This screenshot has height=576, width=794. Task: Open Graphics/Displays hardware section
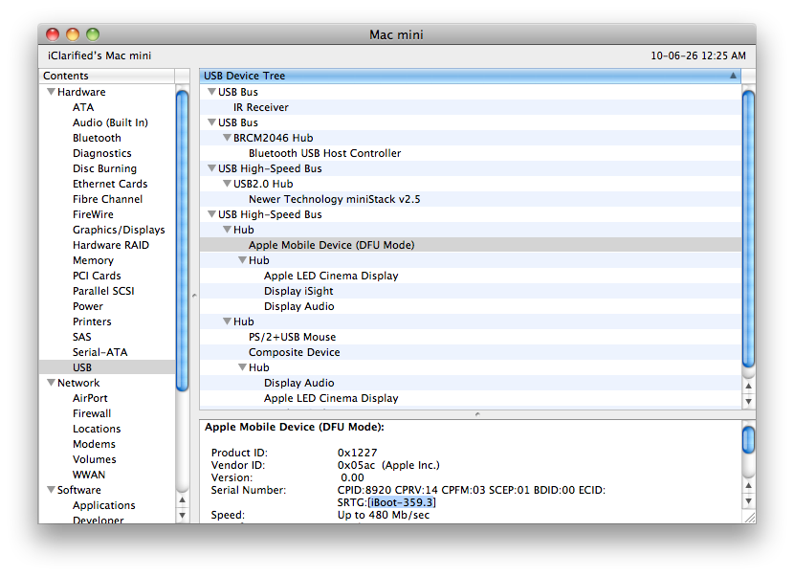point(118,230)
